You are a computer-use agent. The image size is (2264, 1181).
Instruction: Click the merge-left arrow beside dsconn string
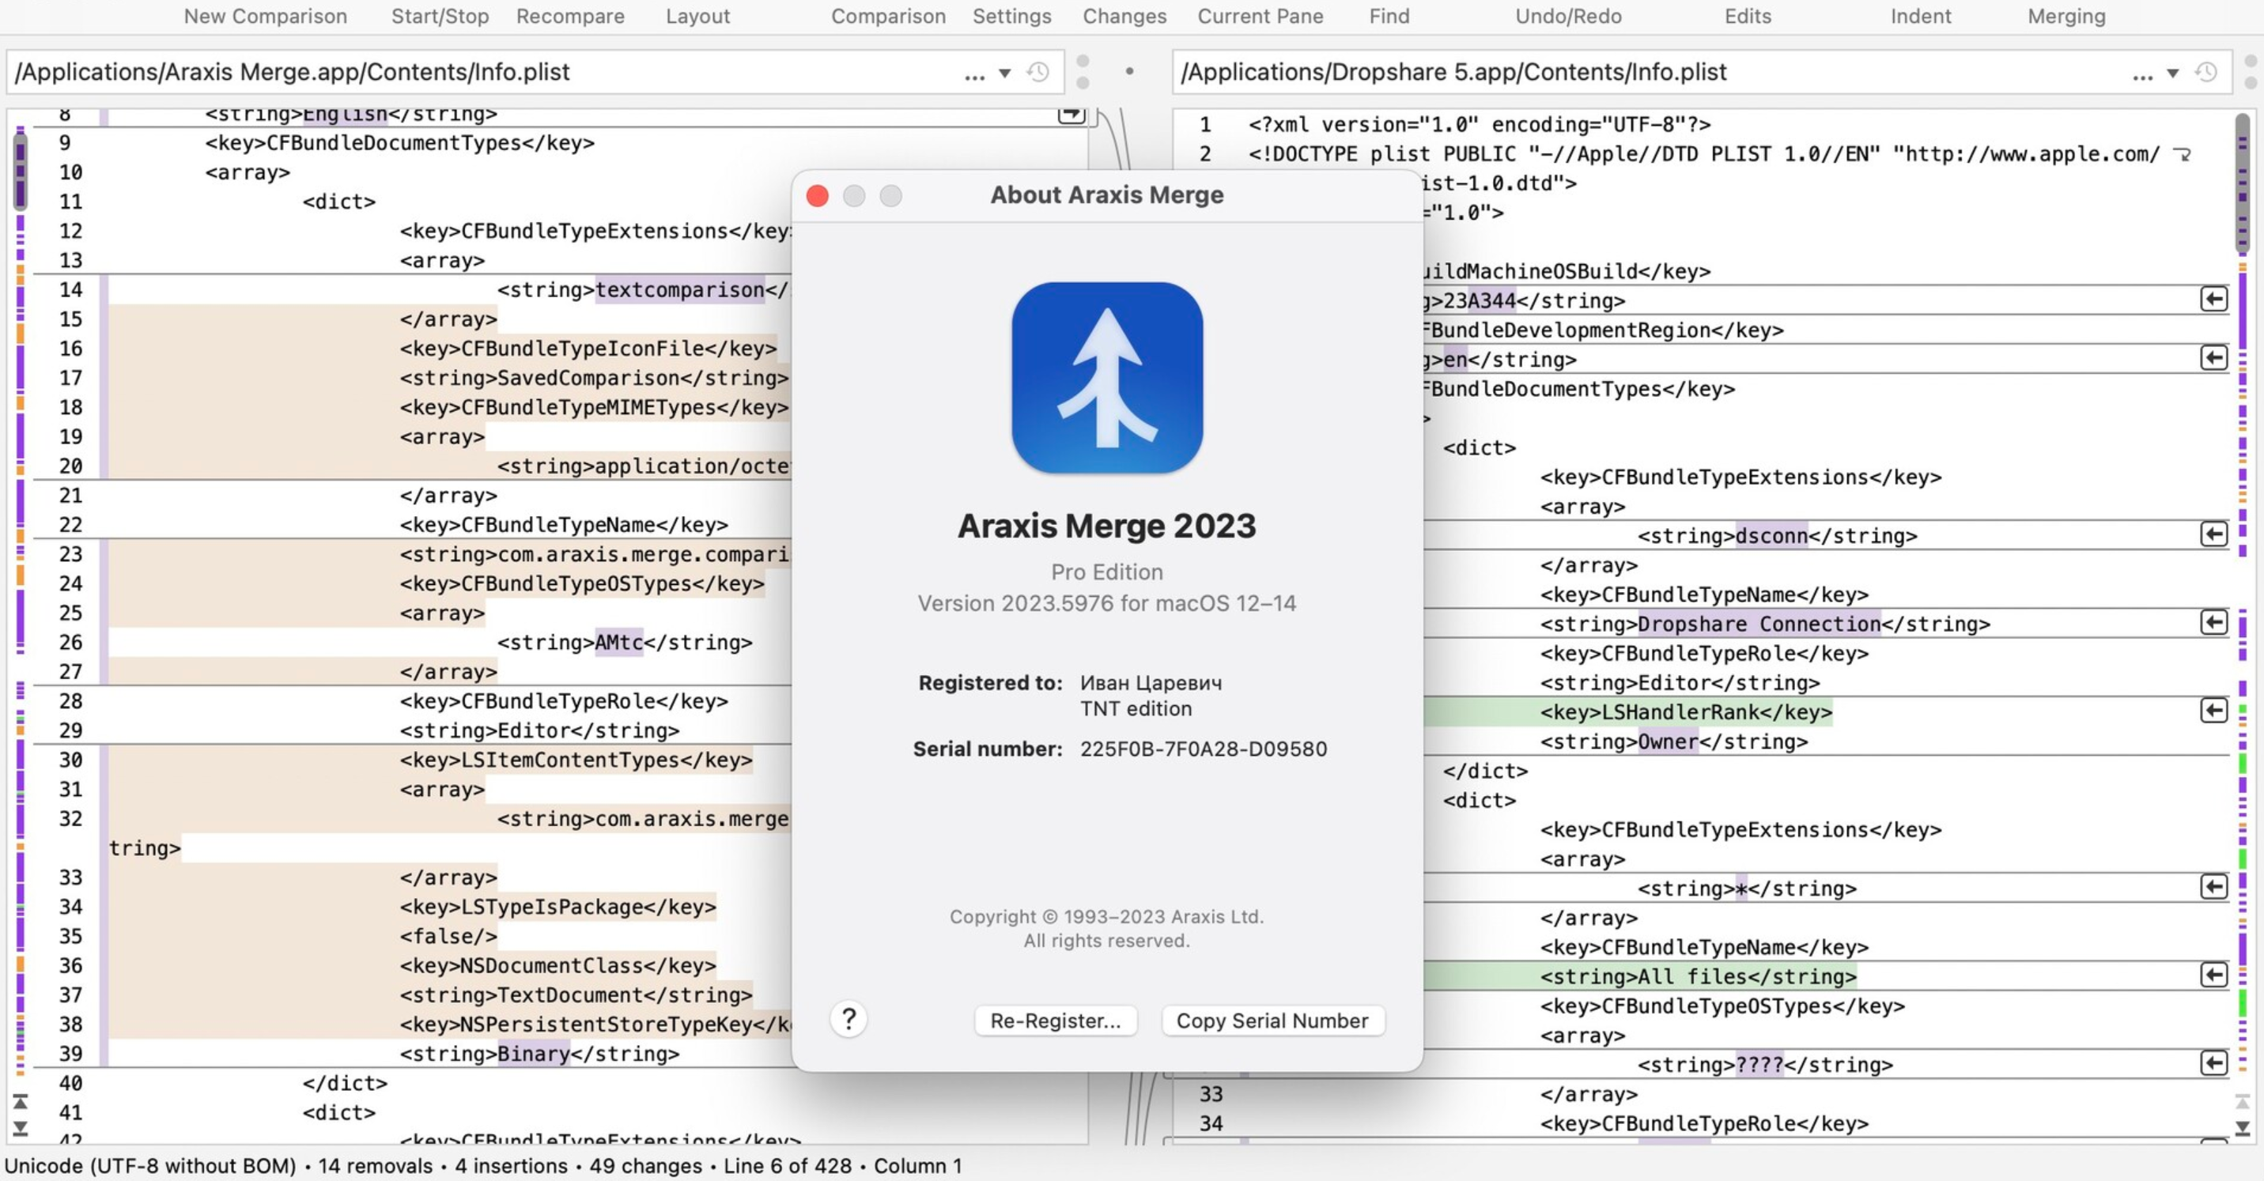point(2214,535)
